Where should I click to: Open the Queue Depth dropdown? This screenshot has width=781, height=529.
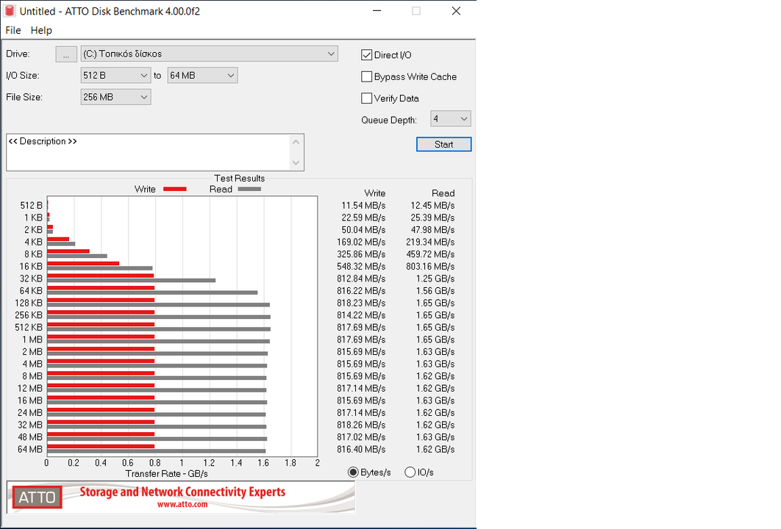click(450, 119)
